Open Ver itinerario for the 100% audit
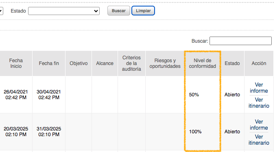The width and height of the screenshot is (275, 152). click(259, 140)
